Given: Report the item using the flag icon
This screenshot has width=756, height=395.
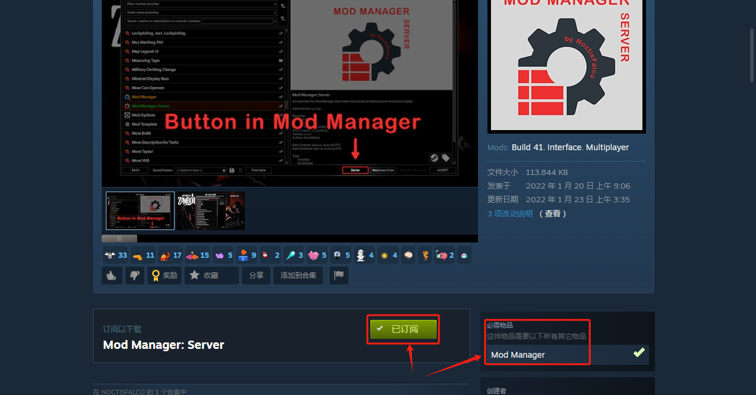Looking at the screenshot, I should [x=339, y=275].
